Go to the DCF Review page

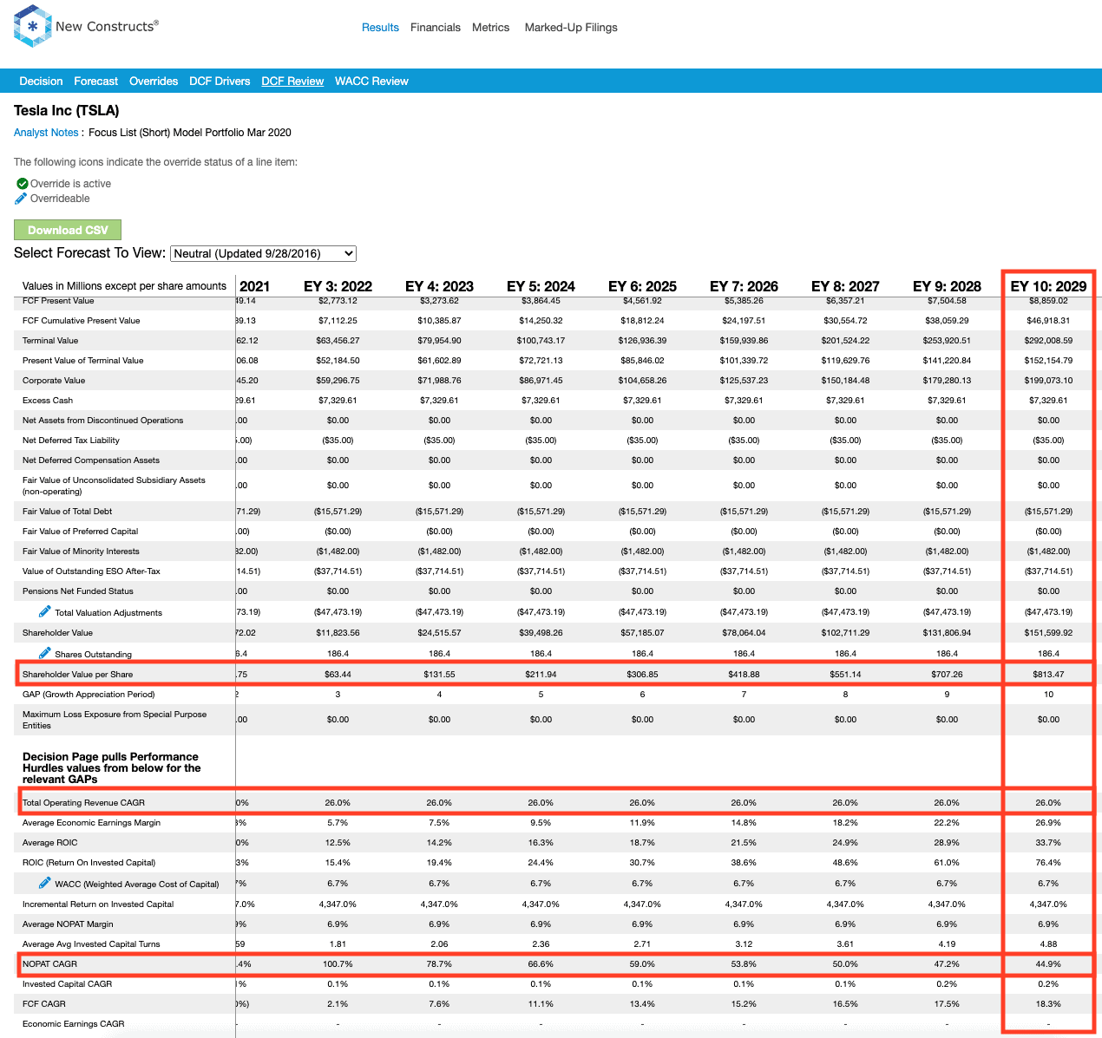[292, 82]
